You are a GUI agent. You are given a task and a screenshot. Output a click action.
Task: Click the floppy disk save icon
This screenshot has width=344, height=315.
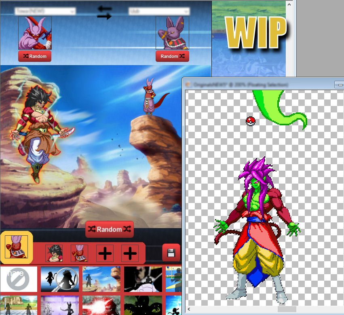click(x=171, y=254)
